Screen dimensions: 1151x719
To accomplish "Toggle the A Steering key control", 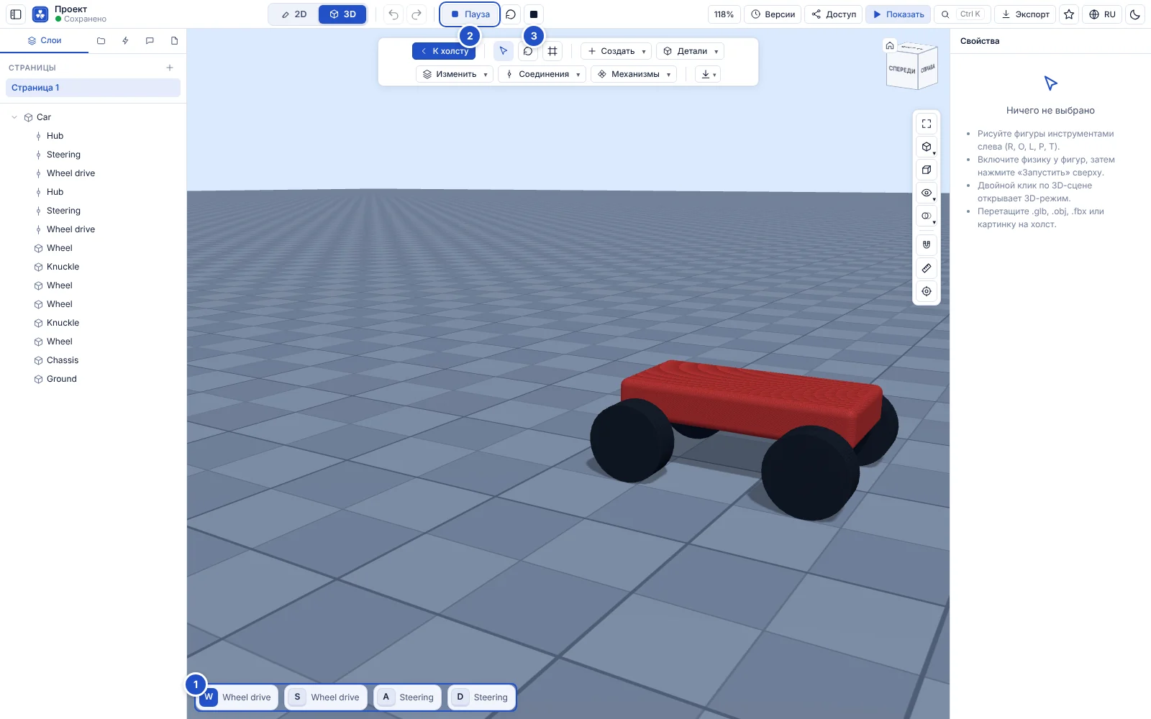I will [407, 697].
